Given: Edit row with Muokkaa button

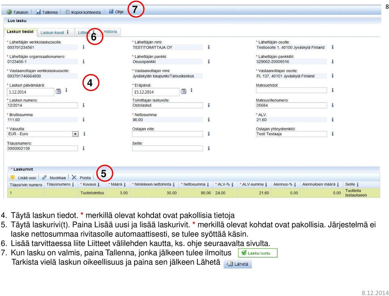Looking at the screenshot, I should point(54,177).
